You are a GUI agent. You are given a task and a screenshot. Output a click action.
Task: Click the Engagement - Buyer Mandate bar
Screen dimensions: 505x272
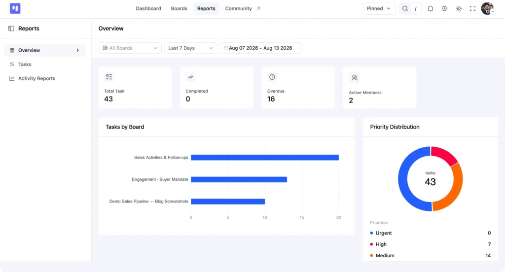tap(239, 179)
